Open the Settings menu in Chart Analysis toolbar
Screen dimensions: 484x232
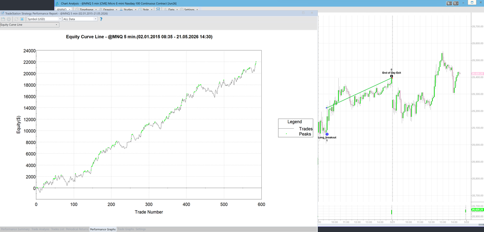(x=189, y=9)
